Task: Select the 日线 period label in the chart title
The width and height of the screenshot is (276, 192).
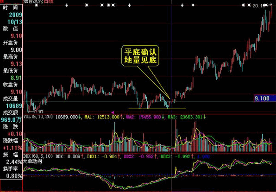Action: tap(49, 1)
